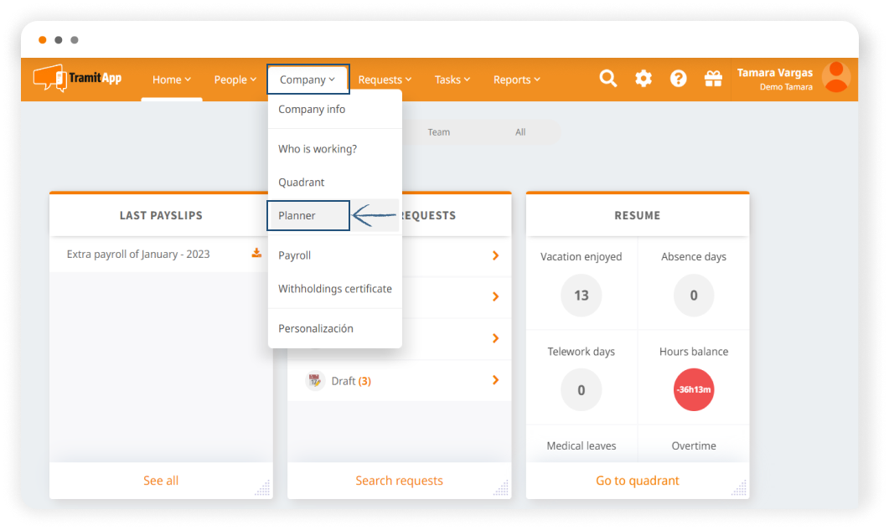Click Go to quadrant link
889x530 pixels.
click(x=637, y=481)
